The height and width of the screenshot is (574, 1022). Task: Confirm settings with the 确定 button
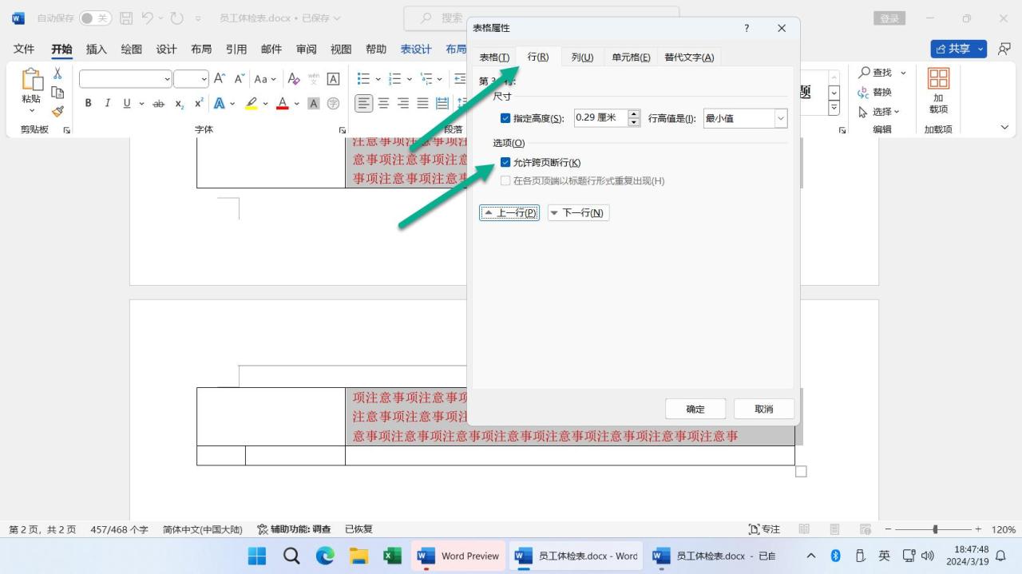coord(694,408)
